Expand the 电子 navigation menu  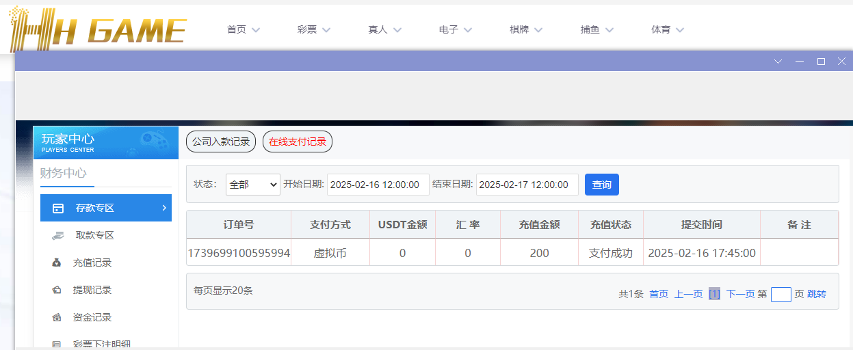pyautogui.click(x=456, y=30)
